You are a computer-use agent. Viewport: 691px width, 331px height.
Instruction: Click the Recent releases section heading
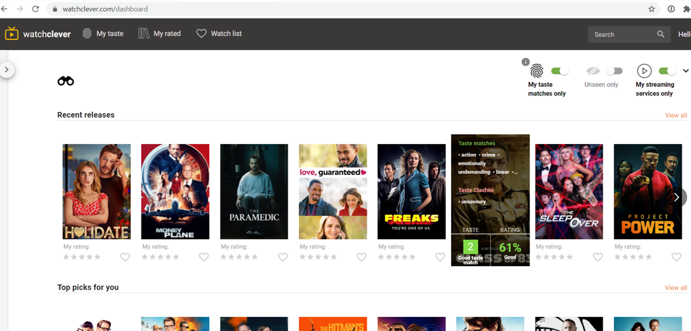coord(86,115)
